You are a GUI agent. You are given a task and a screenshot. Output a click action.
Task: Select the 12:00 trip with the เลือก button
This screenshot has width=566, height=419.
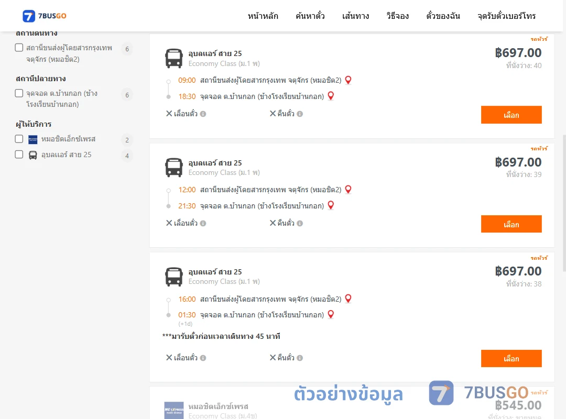click(511, 224)
